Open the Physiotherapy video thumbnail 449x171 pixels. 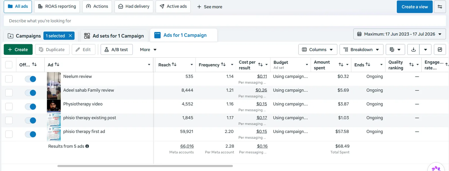[x=54, y=107]
